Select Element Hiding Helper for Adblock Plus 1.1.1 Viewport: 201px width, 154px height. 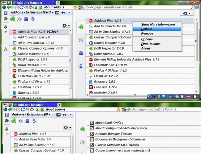(x=140, y=59)
